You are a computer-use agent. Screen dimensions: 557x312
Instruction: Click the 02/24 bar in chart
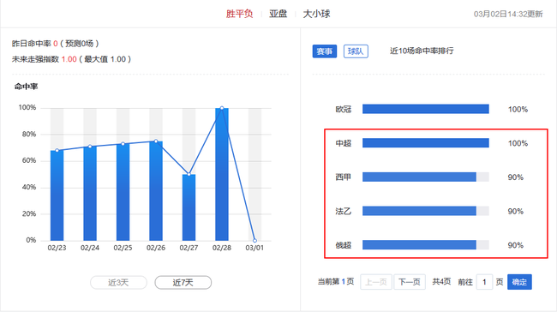pyautogui.click(x=90, y=194)
